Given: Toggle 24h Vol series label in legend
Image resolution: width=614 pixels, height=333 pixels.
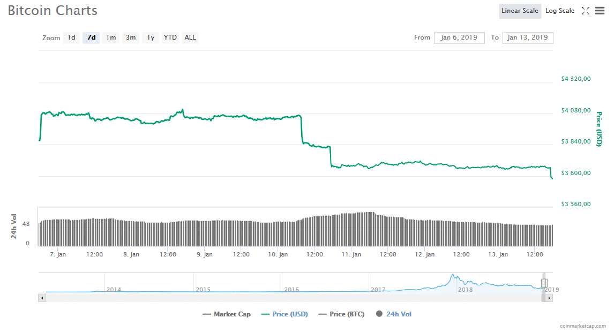Looking at the screenshot, I should (399, 314).
